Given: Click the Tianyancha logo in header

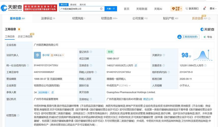Looking at the screenshot, I should click(11, 8).
